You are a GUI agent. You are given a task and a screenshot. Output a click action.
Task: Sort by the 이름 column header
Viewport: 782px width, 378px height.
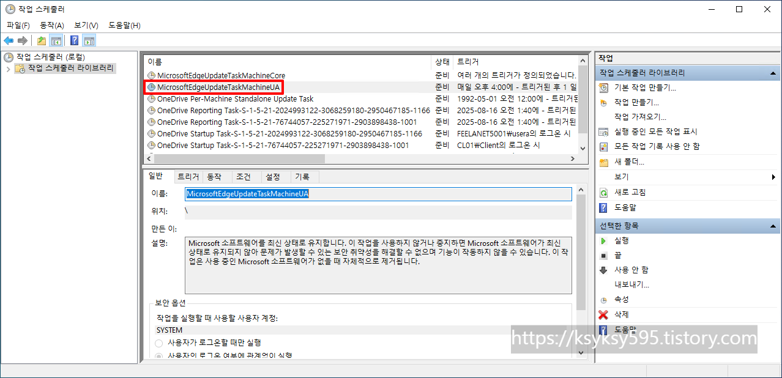point(288,62)
